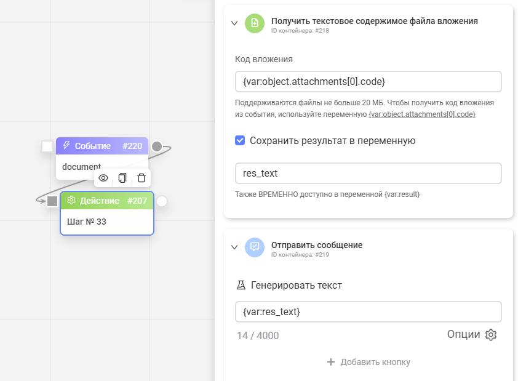The width and height of the screenshot is (518, 381).
Task: Click the gray output connector of Событие node
Action: [157, 146]
